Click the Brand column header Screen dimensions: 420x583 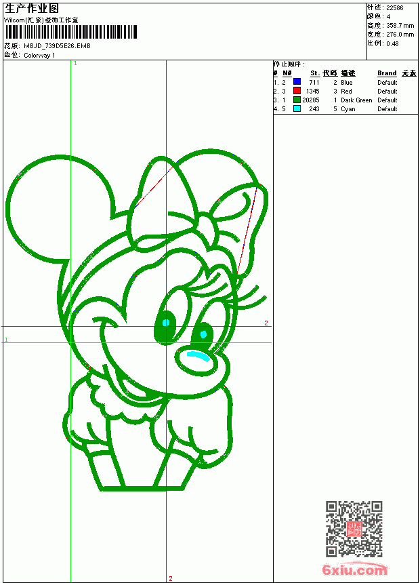387,73
